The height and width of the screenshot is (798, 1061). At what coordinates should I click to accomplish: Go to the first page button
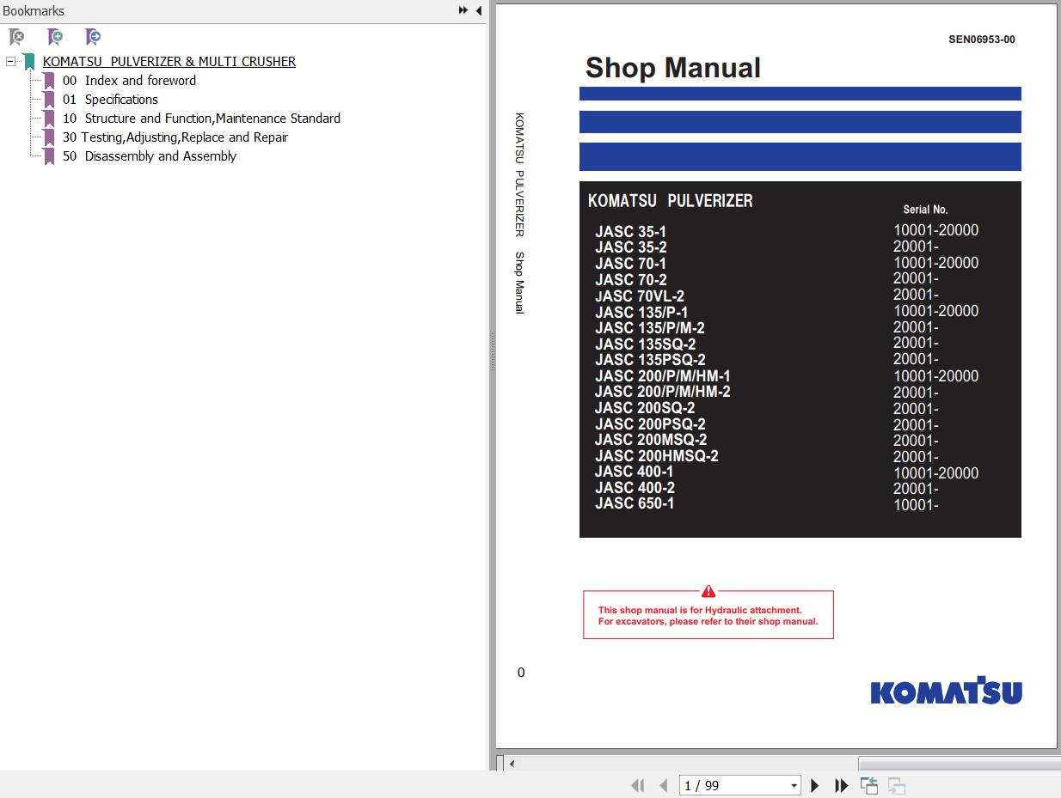click(x=637, y=785)
